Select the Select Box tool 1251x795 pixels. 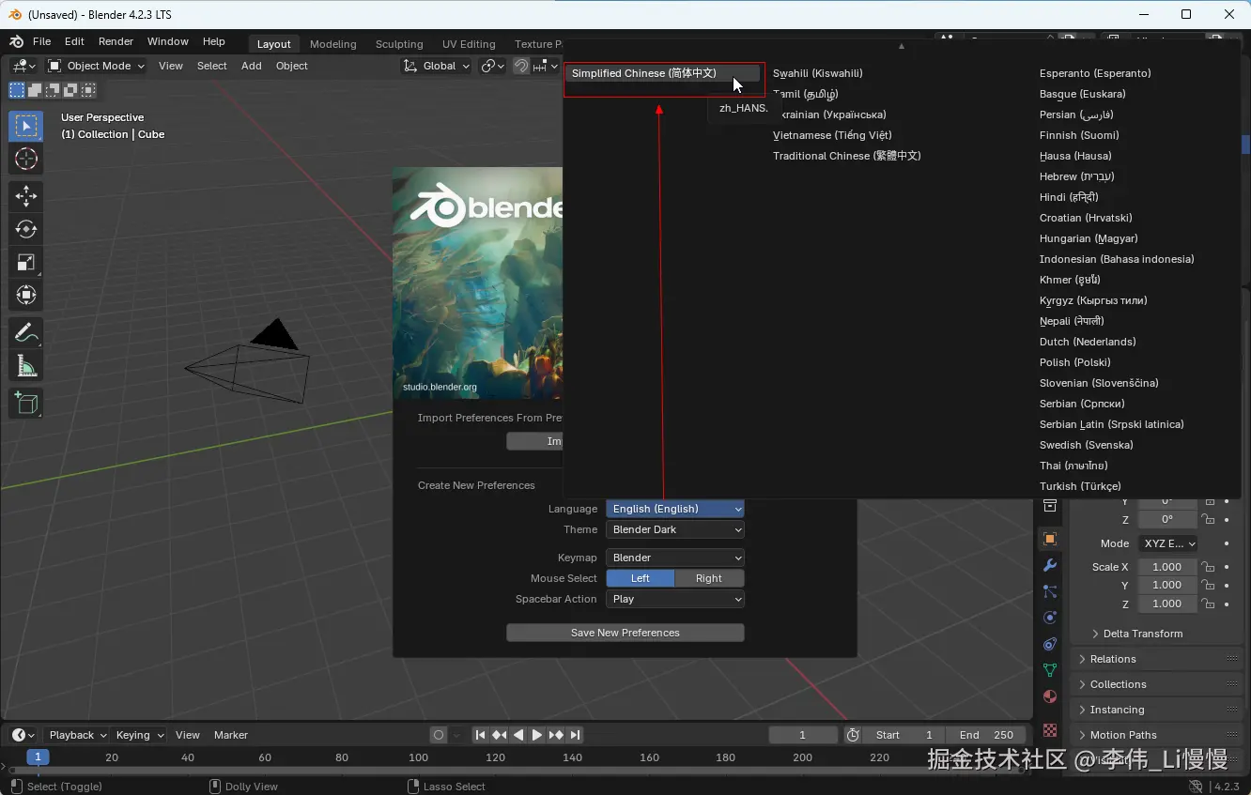tap(26, 126)
